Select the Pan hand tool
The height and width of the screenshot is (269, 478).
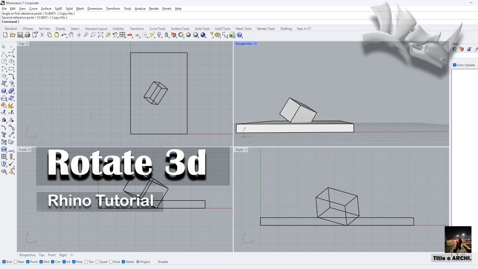point(71,35)
